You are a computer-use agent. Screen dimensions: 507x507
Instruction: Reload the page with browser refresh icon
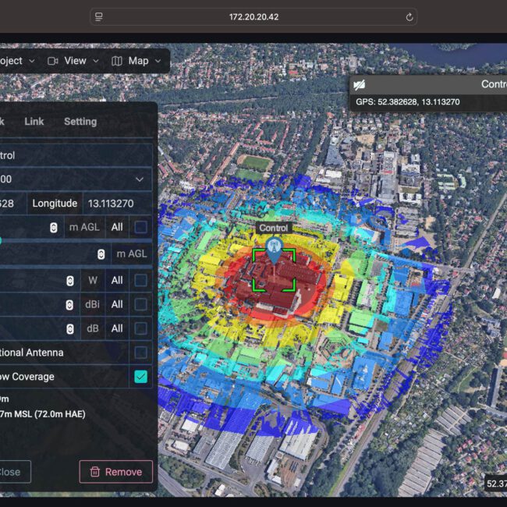(409, 16)
